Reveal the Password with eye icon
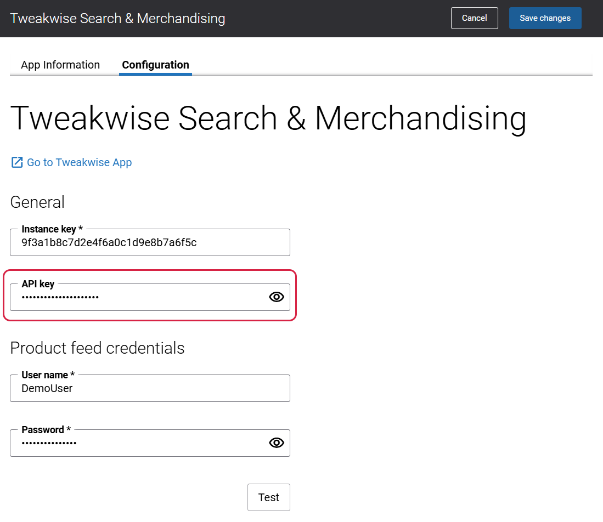The image size is (603, 522). tap(277, 443)
